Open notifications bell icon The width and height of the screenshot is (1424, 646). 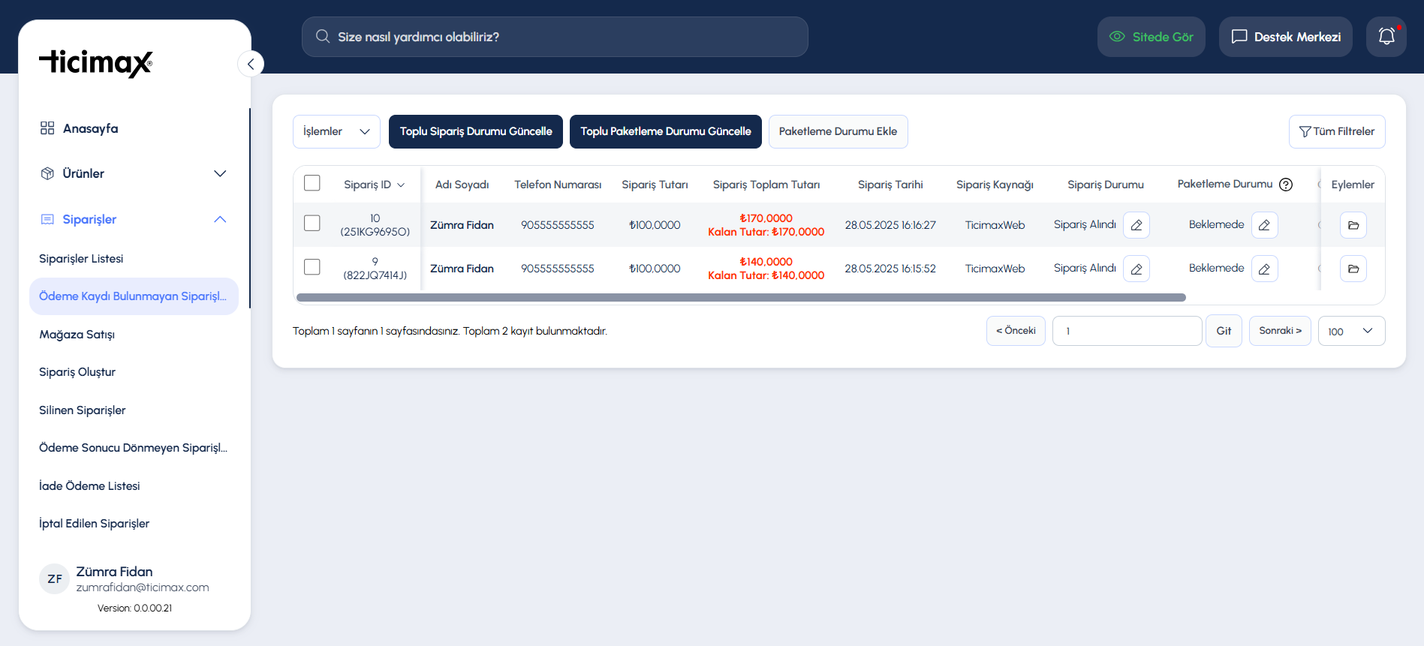point(1386,37)
